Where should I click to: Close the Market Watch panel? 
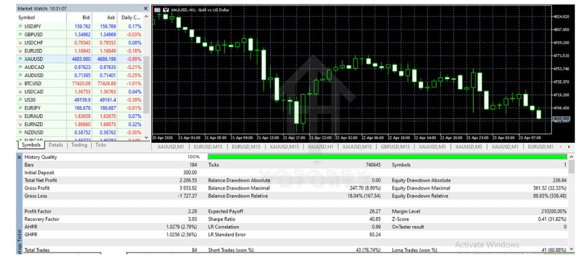pos(145,8)
